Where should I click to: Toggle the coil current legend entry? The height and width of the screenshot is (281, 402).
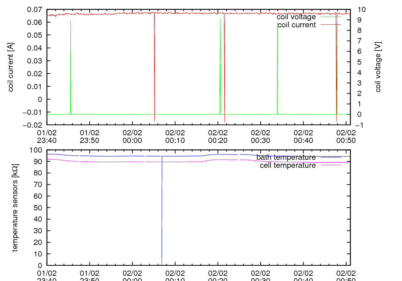click(297, 25)
